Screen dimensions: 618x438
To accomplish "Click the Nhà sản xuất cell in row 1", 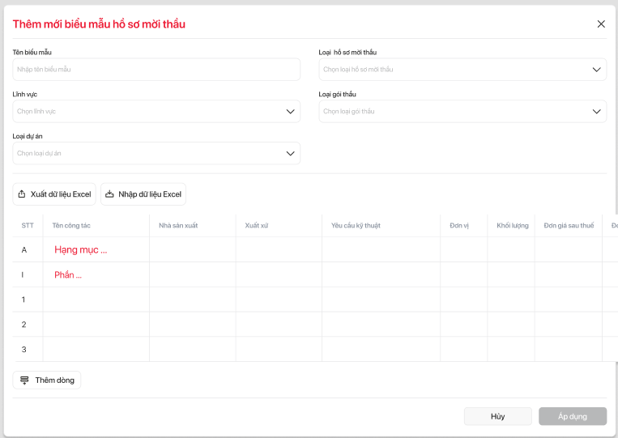I will click(192, 300).
